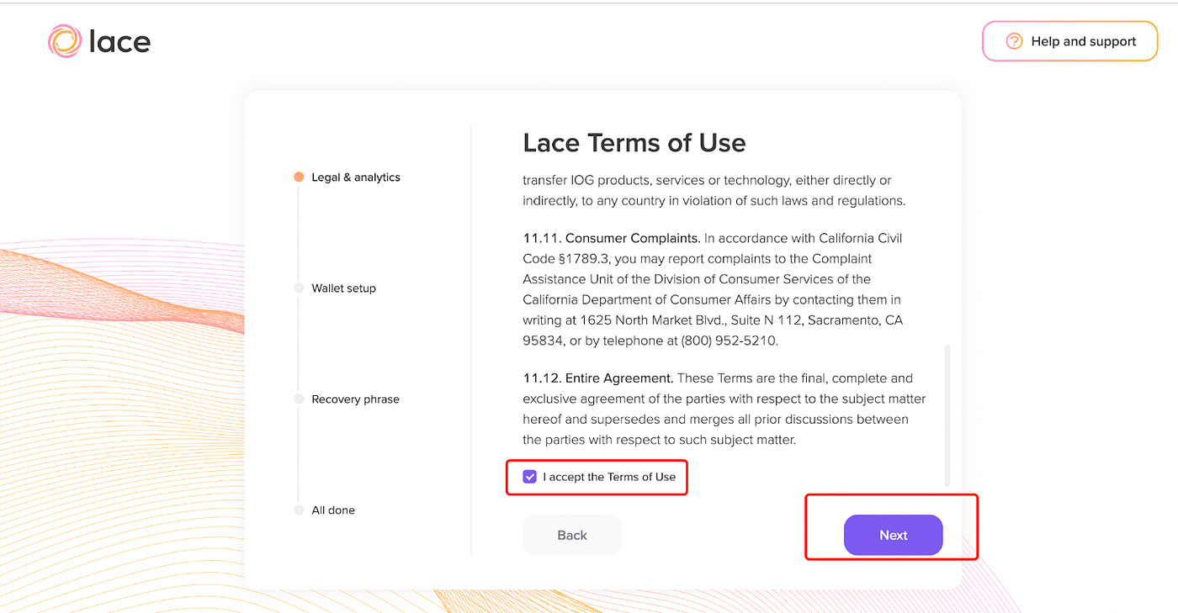
Task: Go back with the Back button
Action: click(x=572, y=536)
